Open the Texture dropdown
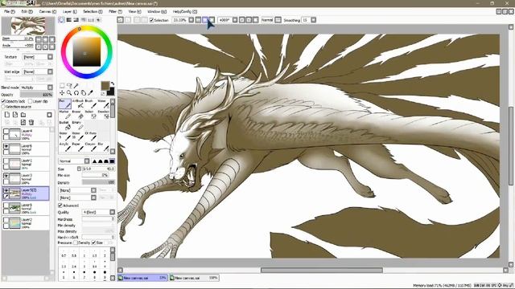Viewport: 515px width, 289px height. pyautogui.click(x=38, y=57)
